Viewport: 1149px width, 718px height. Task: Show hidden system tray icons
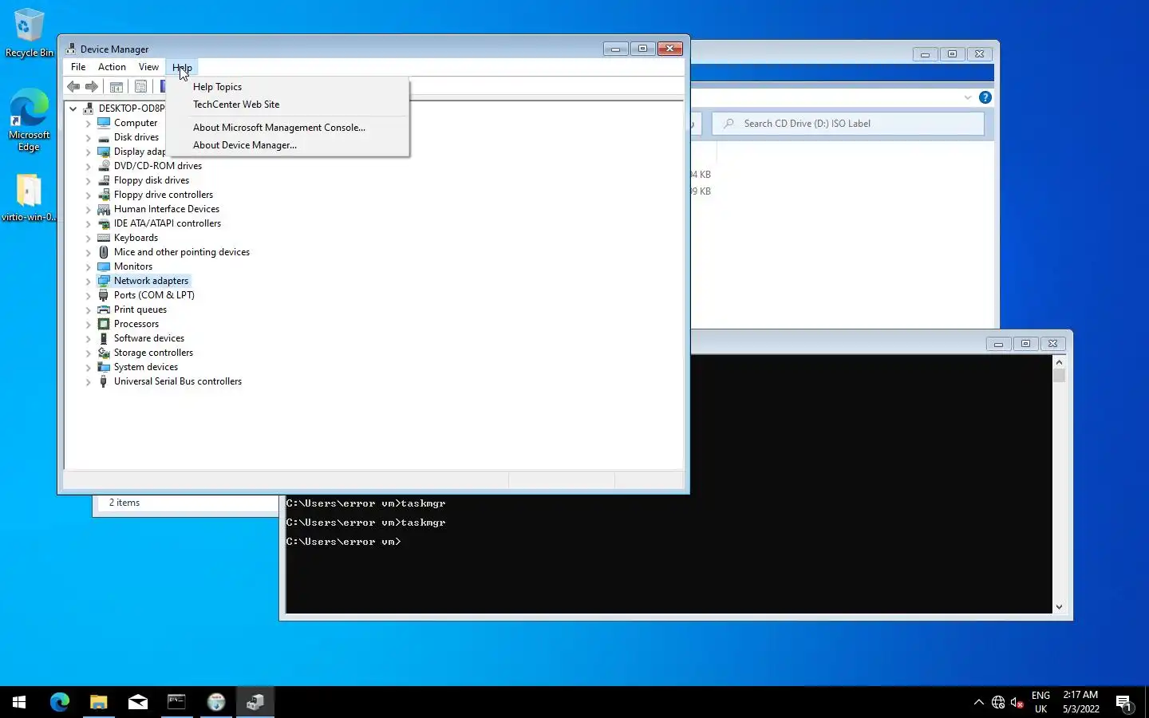coord(979,702)
